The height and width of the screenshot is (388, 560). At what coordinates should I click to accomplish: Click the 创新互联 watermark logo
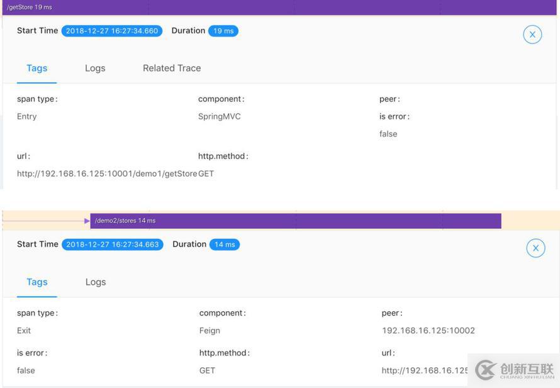coord(514,370)
